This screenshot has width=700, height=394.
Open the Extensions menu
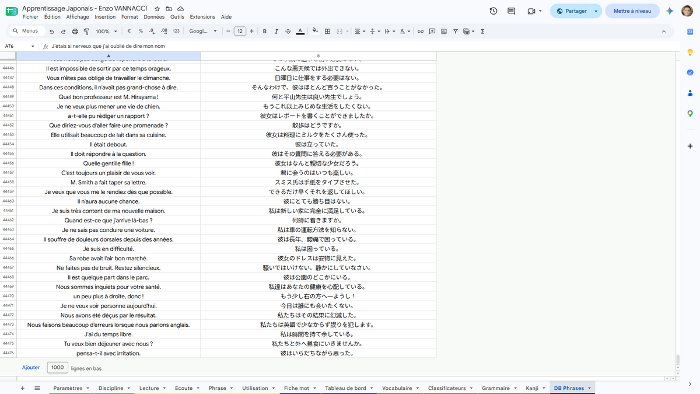pyautogui.click(x=202, y=17)
